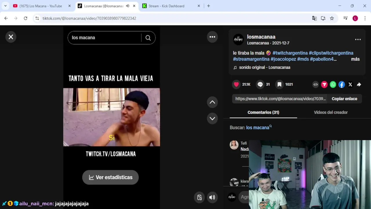The height and width of the screenshot is (209, 371).
Task: Click 'Copiar enlace' button
Action: click(344, 99)
